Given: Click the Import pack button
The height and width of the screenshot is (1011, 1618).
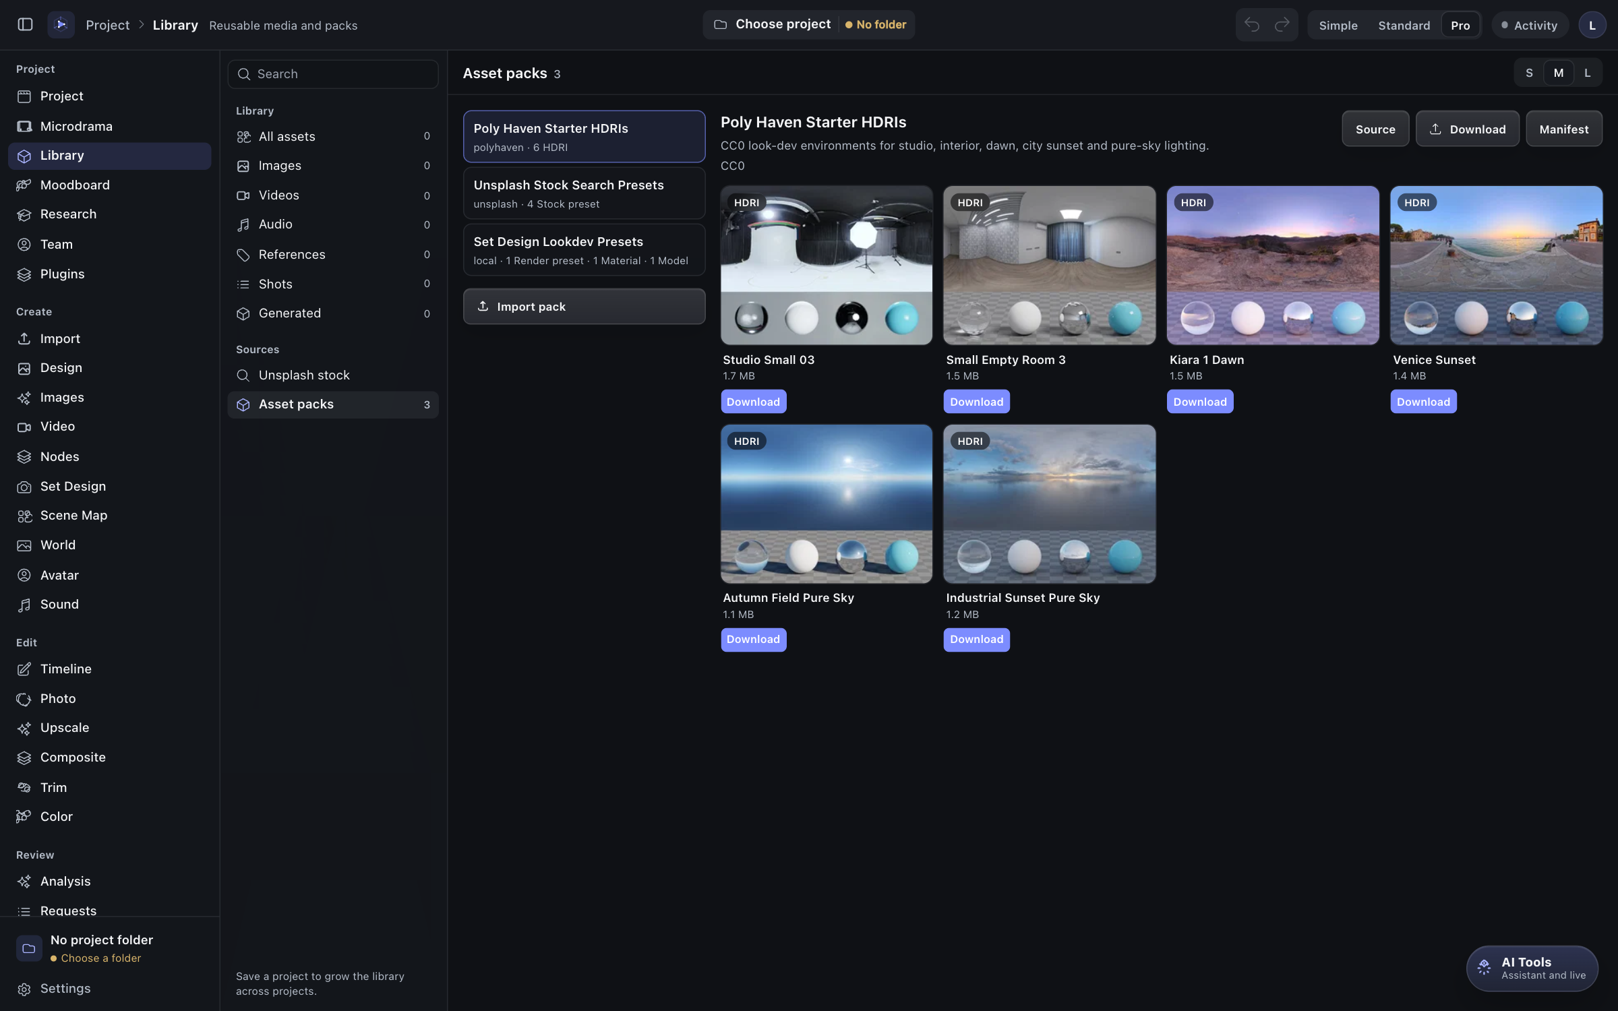Looking at the screenshot, I should [x=584, y=307].
